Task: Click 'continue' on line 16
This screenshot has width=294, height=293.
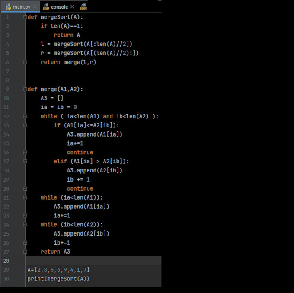Action: pyautogui.click(x=80, y=153)
